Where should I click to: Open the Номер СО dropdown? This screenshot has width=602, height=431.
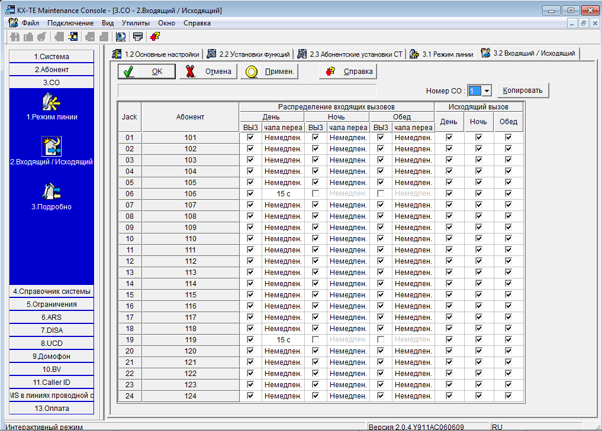tap(487, 91)
